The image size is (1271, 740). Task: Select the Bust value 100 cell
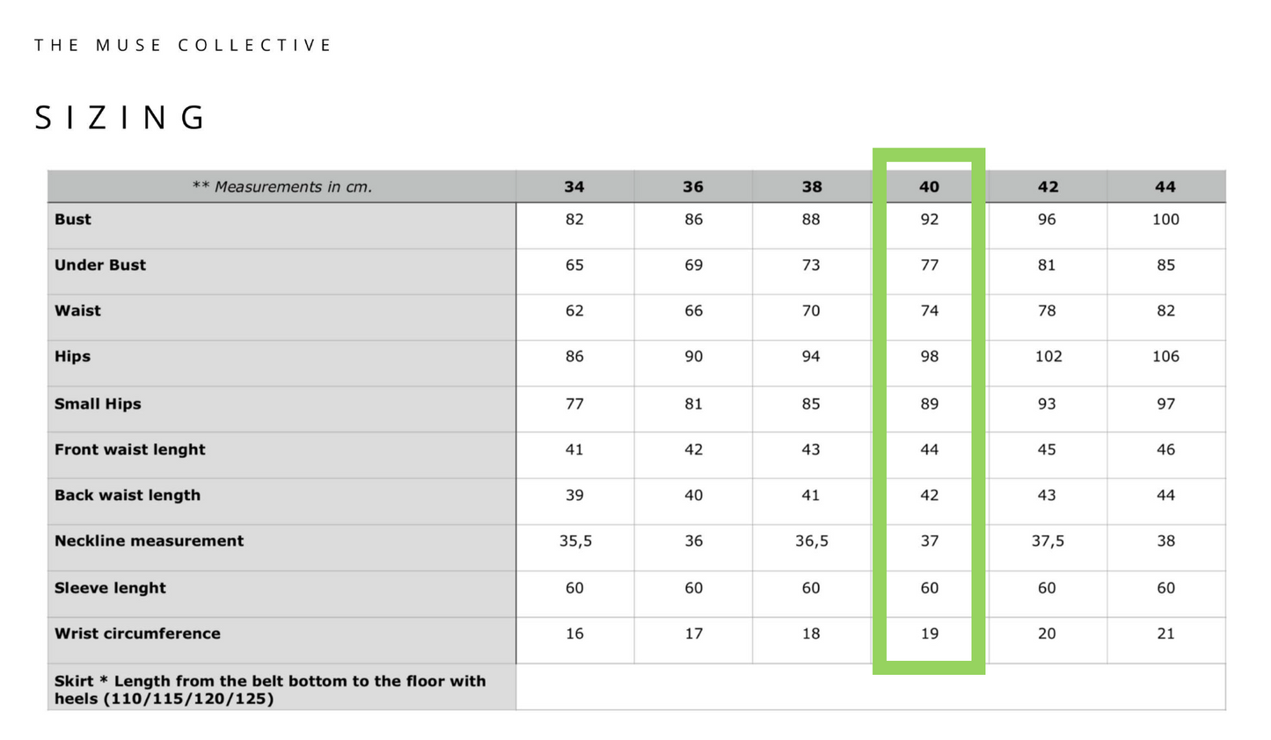pos(1165,219)
